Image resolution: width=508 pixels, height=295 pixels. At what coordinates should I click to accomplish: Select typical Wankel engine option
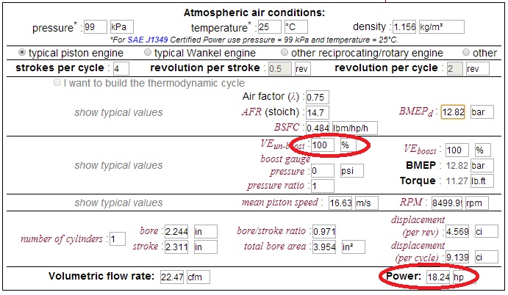pos(149,53)
